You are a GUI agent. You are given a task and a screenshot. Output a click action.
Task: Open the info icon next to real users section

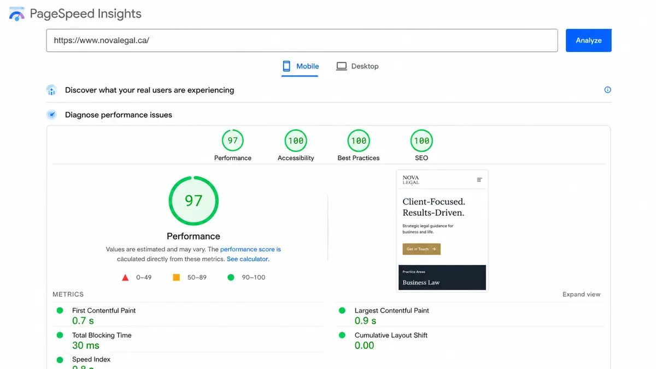[x=607, y=90]
